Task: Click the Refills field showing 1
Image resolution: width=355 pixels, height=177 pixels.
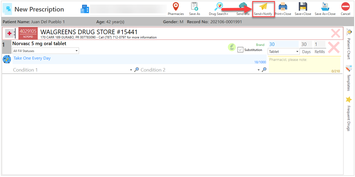Action: [319, 44]
